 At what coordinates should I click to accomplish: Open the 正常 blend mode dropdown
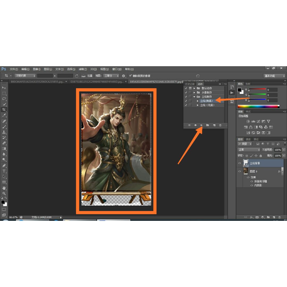click(x=249, y=150)
